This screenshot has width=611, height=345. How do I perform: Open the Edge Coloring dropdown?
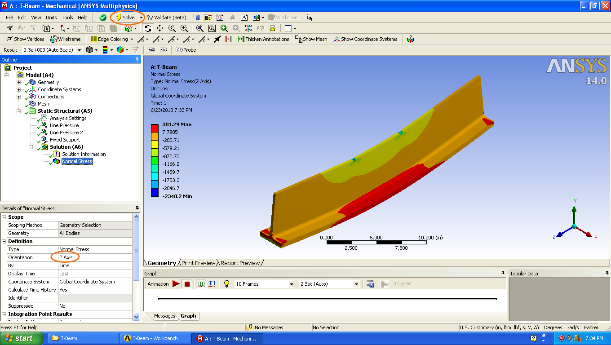point(132,39)
